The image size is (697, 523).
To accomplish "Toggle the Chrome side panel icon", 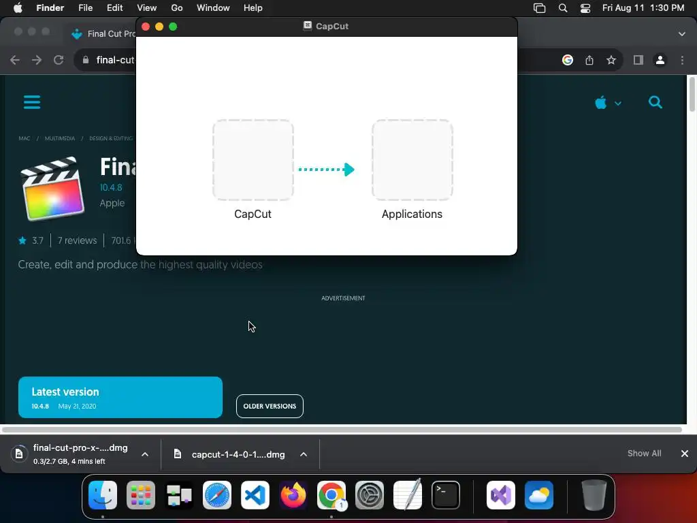I will pyautogui.click(x=638, y=60).
